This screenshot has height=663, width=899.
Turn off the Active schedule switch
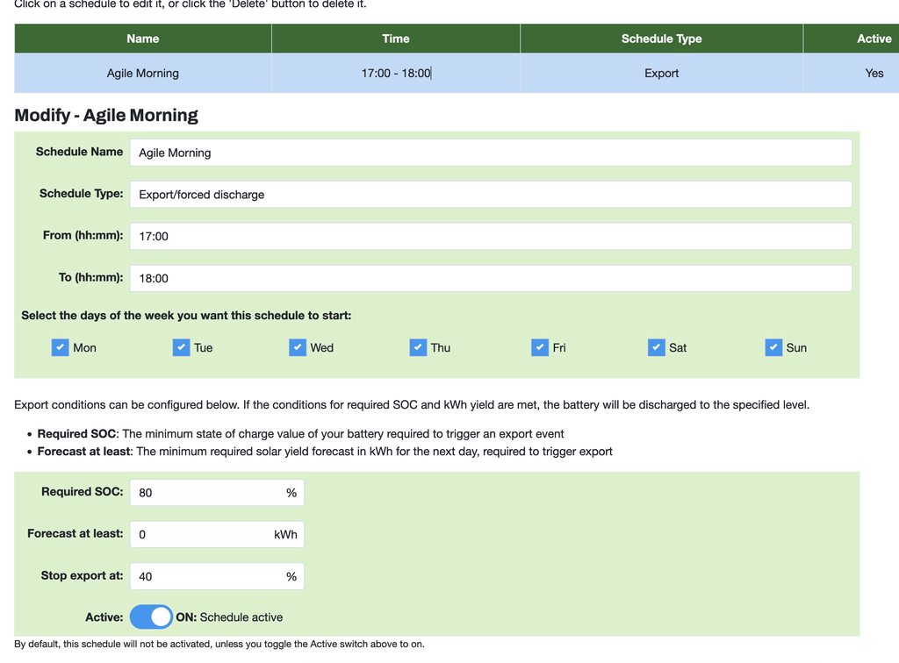pos(151,617)
